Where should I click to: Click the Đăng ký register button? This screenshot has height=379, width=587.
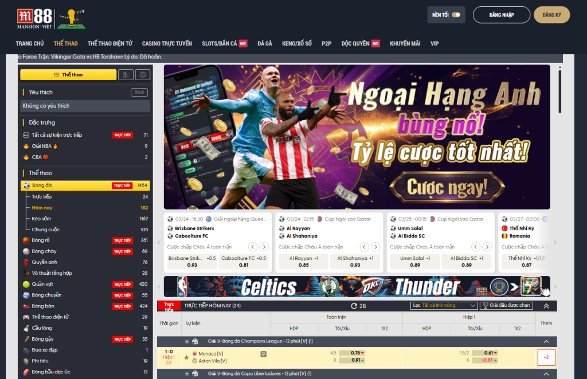pyautogui.click(x=552, y=15)
